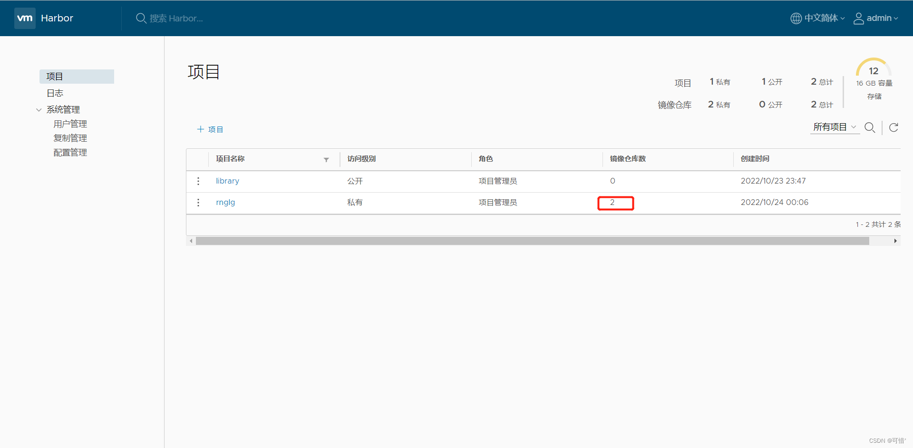Click the date 2022/10/24 00:06

pyautogui.click(x=775, y=203)
